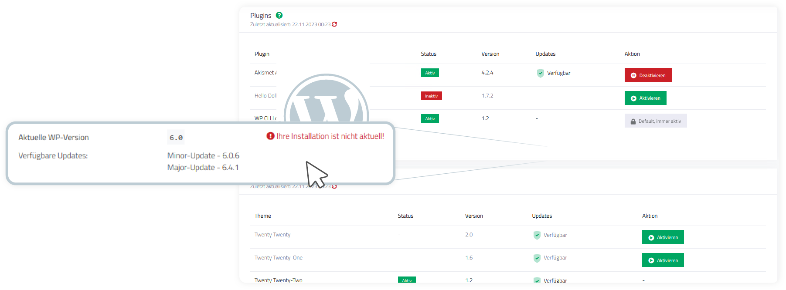Image resolution: width=786 pixels, height=290 pixels.
Task: Click the Version column header in the Plugins table
Action: point(490,54)
